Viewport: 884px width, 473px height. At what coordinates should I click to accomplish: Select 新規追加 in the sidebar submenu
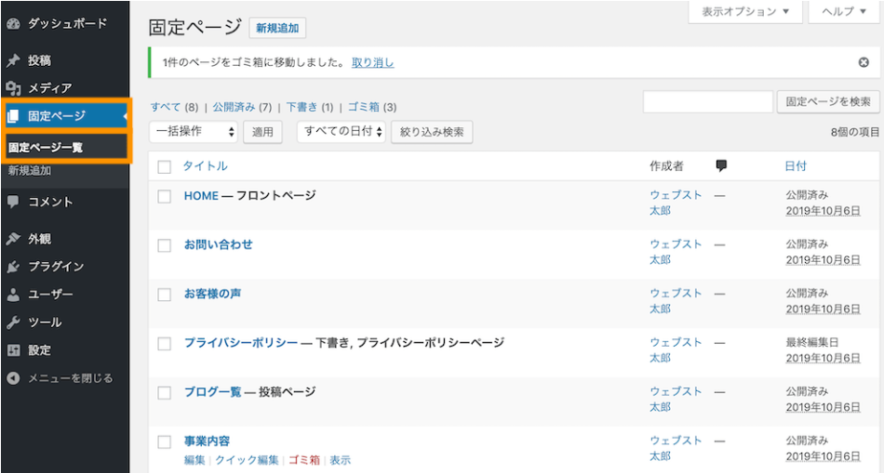(x=30, y=171)
